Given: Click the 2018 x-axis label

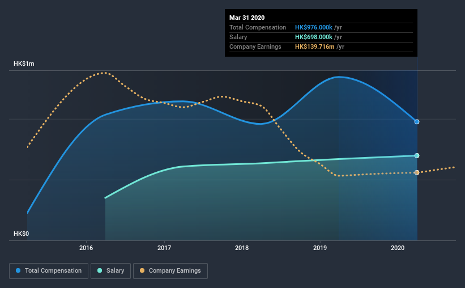Looking at the screenshot, I should [x=242, y=248].
